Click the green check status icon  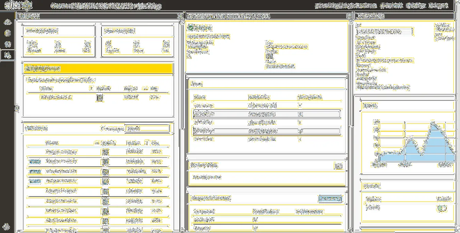click(x=191, y=28)
